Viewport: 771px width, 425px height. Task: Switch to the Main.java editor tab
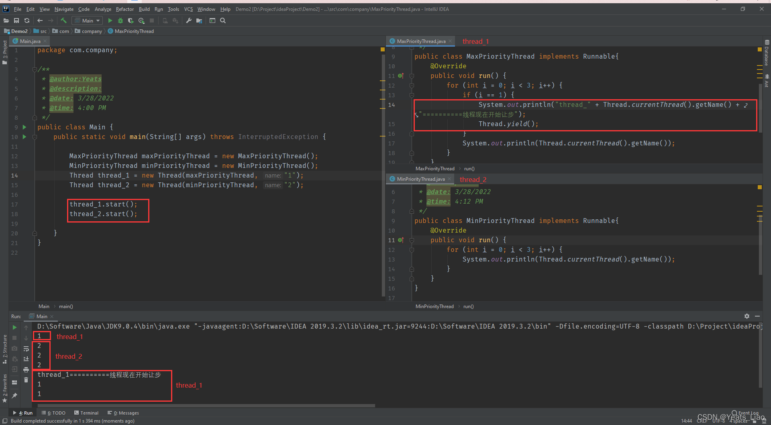click(x=30, y=41)
